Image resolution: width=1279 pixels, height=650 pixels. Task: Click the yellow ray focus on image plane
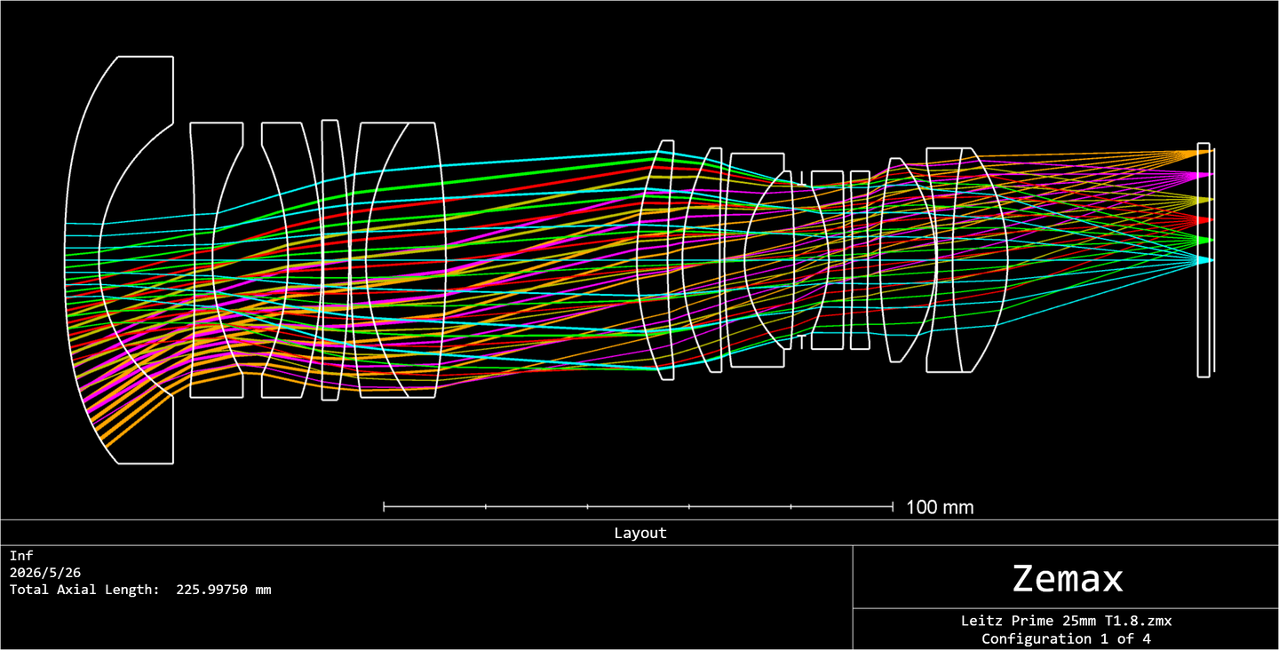pyautogui.click(x=1204, y=197)
